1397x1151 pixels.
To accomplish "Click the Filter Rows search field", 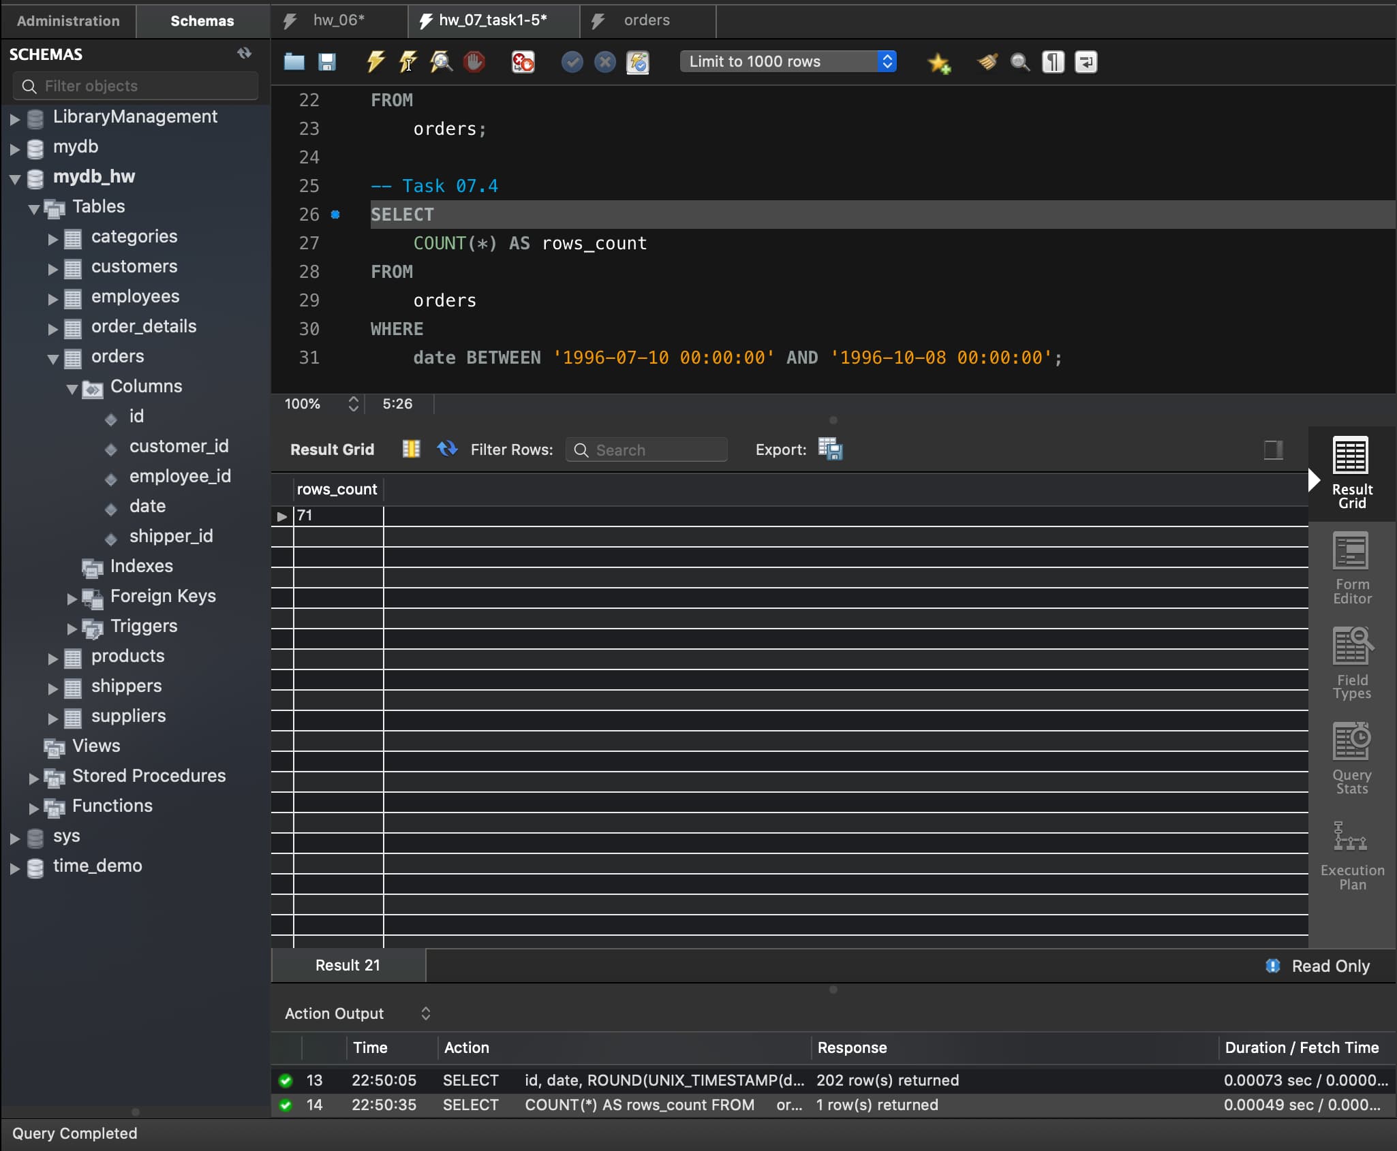I will 646,450.
